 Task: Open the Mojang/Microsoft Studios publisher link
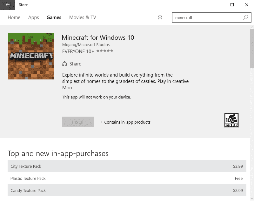(x=86, y=44)
